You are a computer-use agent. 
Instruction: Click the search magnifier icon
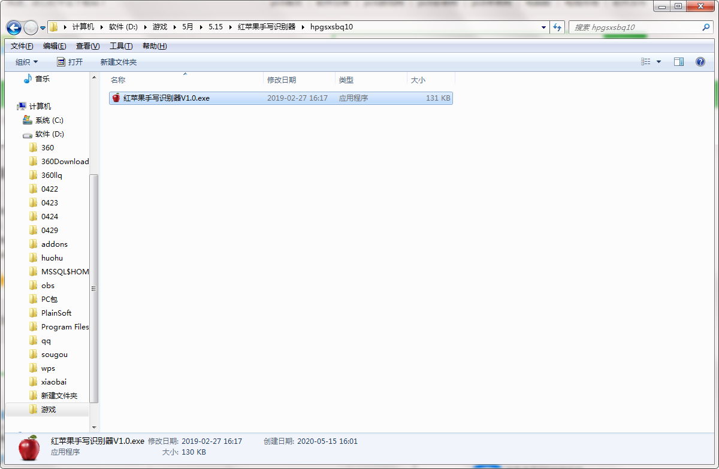coord(706,27)
